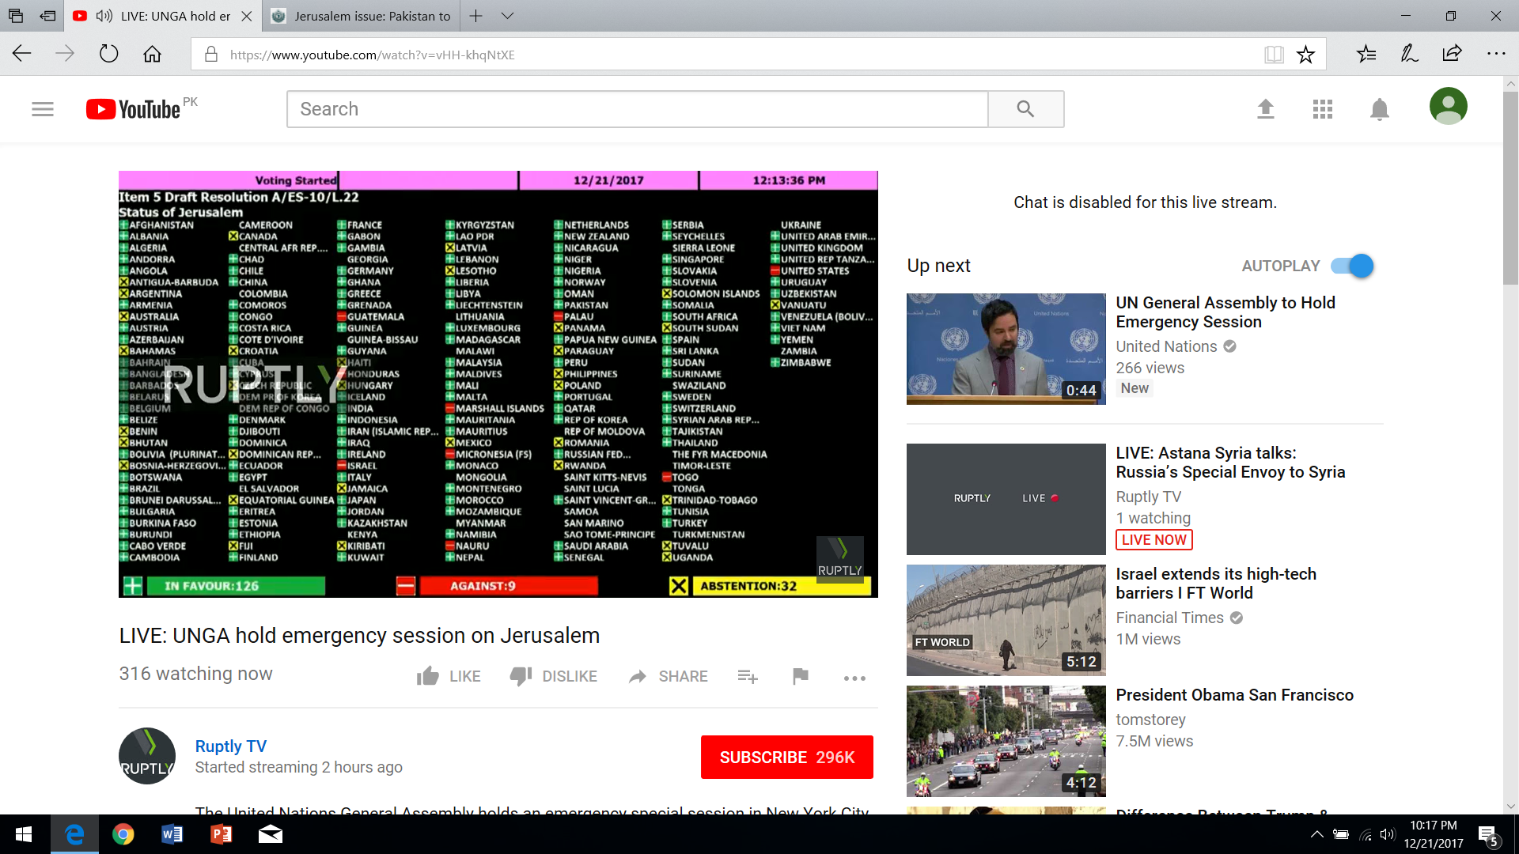Viewport: 1519px width, 854px height.
Task: Open the taskbar volume control
Action: (1387, 834)
